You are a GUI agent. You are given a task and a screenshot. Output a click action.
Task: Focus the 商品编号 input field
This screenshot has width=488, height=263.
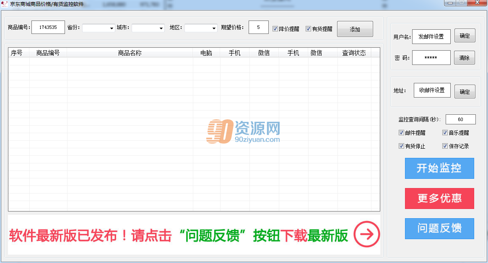point(48,27)
